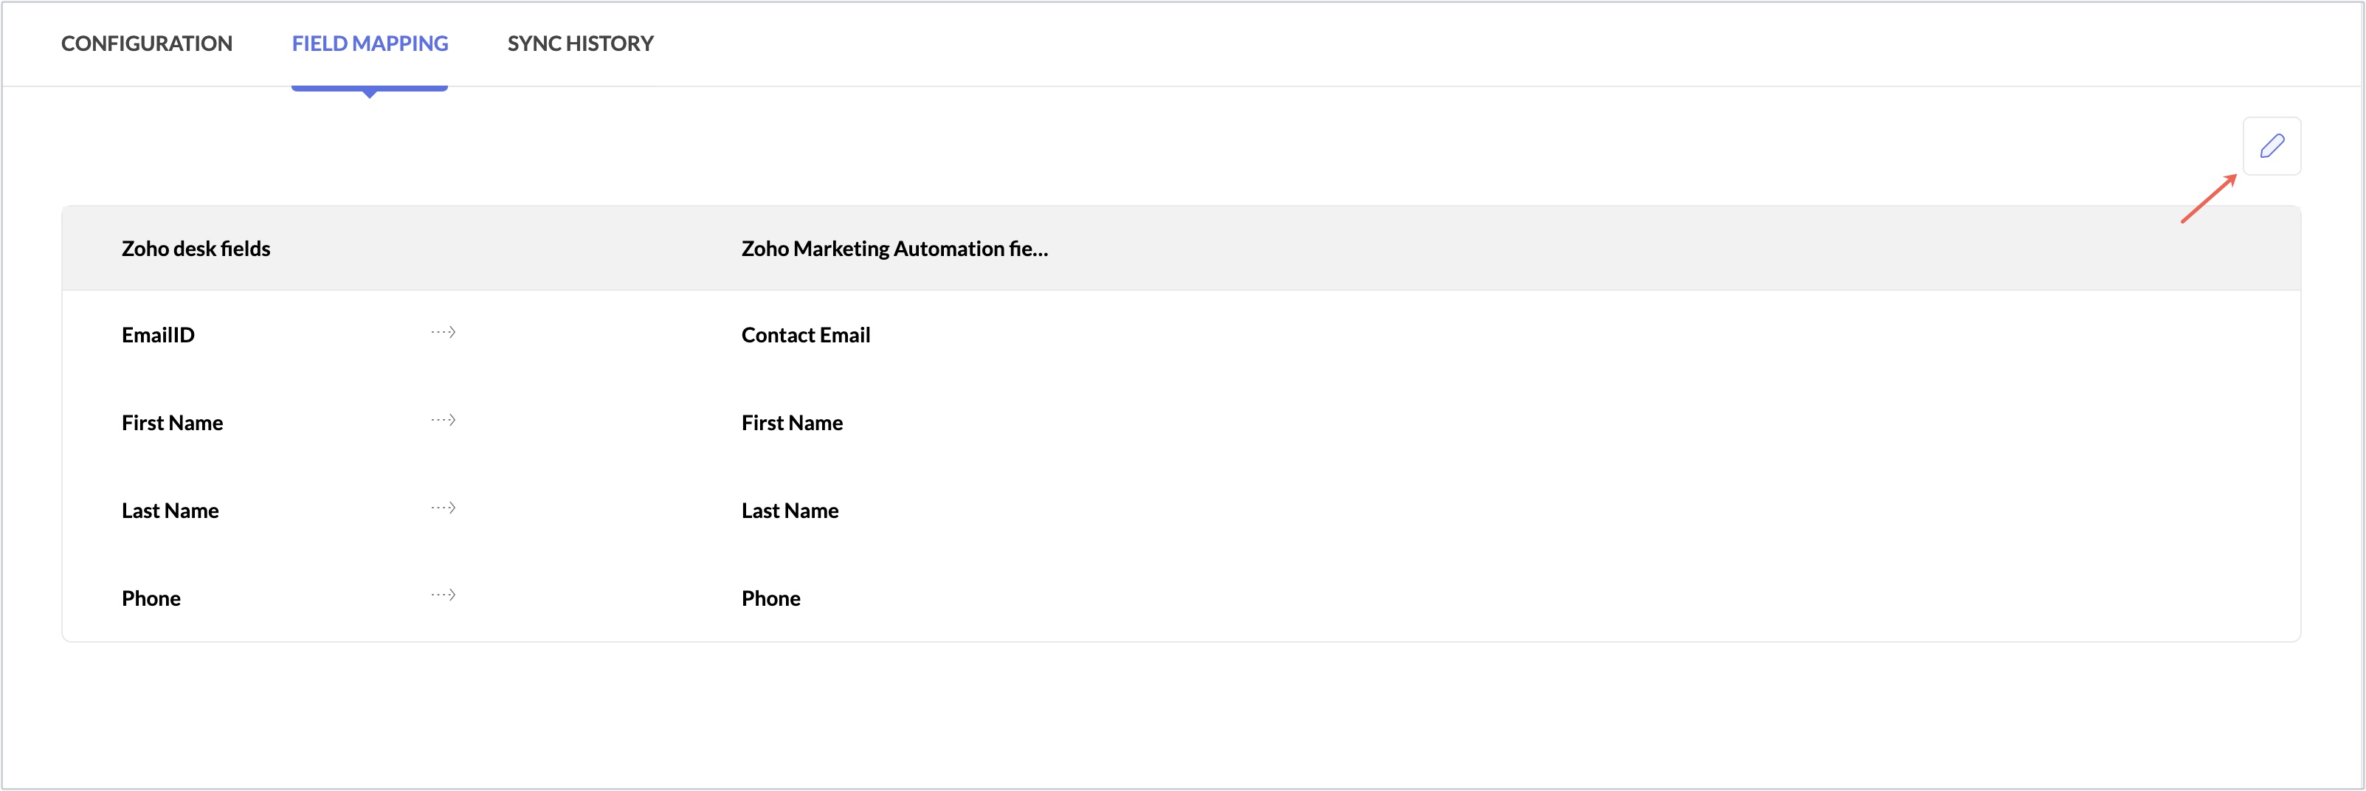Image resolution: width=2366 pixels, height=791 pixels.
Task: Select the 'EmailID' Zoho desk field
Action: coord(158,335)
